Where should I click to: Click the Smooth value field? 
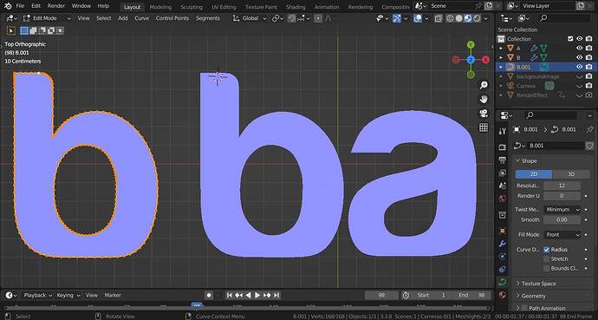pyautogui.click(x=562, y=220)
